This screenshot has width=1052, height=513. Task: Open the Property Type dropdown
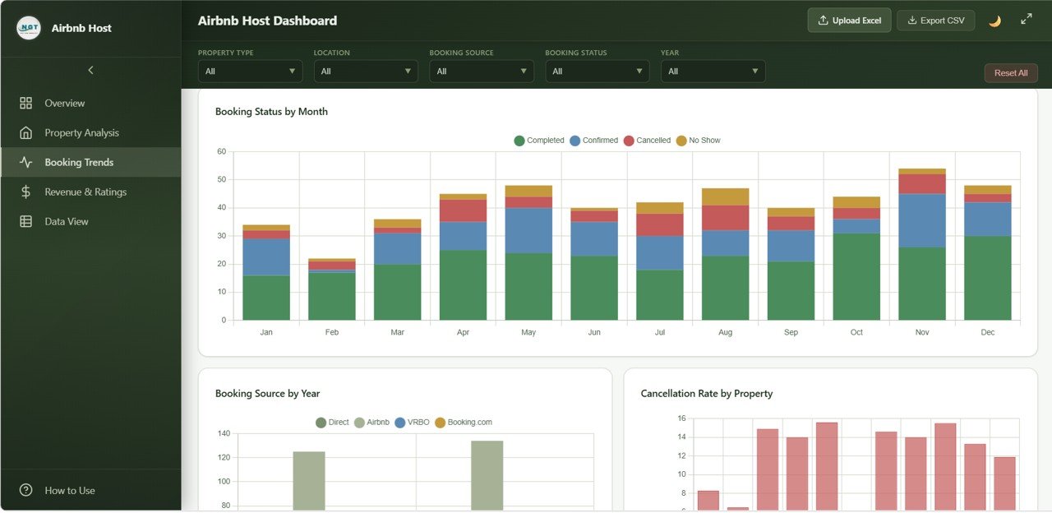pyautogui.click(x=250, y=72)
